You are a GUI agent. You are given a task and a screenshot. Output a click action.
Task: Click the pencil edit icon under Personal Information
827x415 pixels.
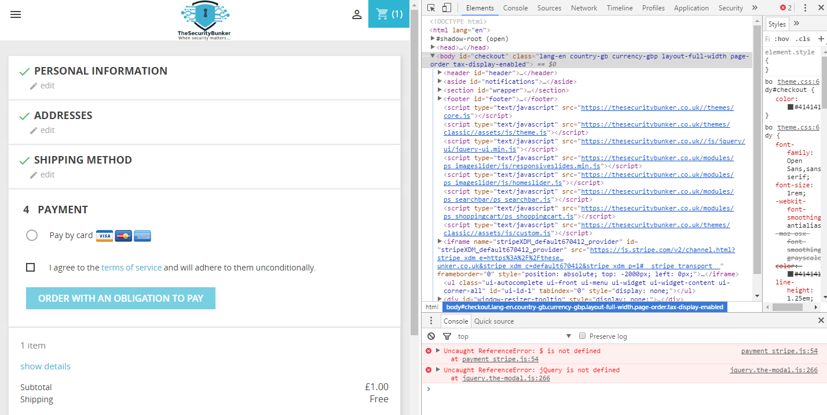point(34,86)
